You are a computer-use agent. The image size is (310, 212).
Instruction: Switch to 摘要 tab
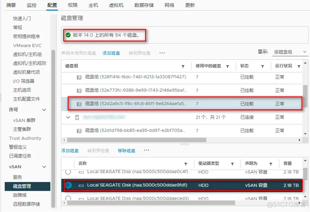tap(11, 5)
